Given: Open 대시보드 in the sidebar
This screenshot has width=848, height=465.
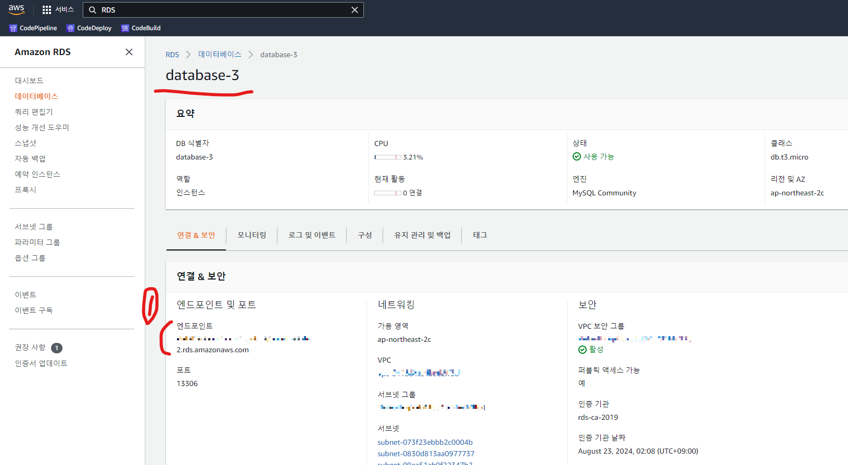Looking at the screenshot, I should [29, 81].
